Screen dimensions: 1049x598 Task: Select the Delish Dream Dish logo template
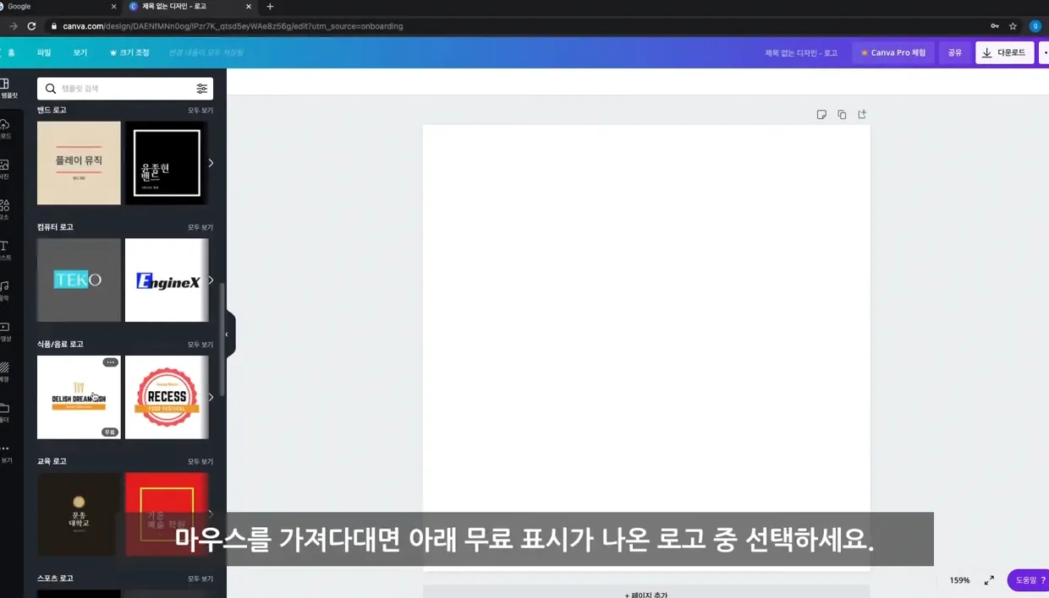pyautogui.click(x=79, y=397)
